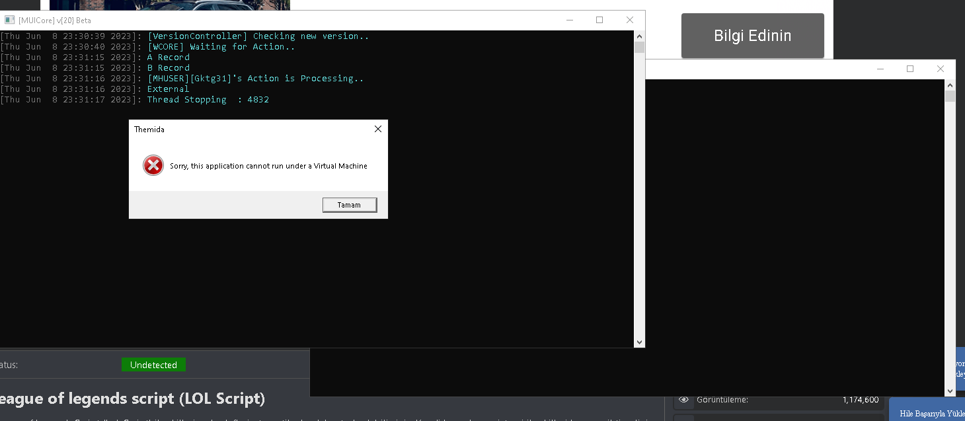Click the 'Checking new version..' log line
The width and height of the screenshot is (965, 421).
coord(184,36)
